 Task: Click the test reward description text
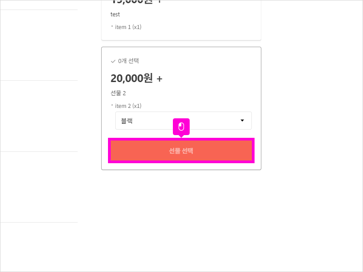tap(115, 15)
